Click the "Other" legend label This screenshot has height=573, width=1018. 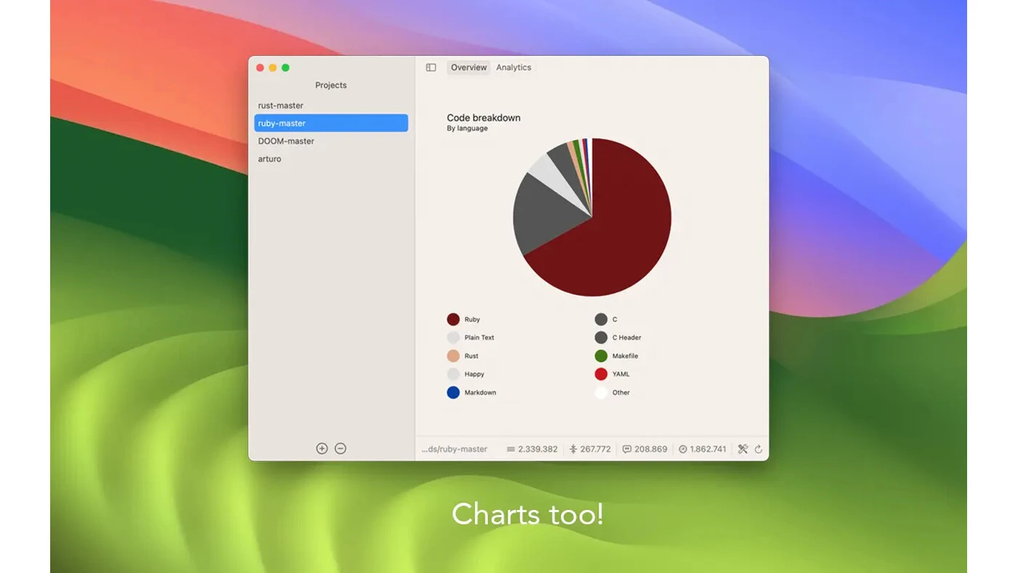pyautogui.click(x=621, y=393)
